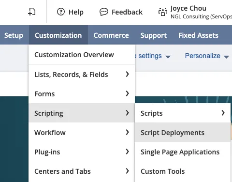Open the settings dropdown link
The height and width of the screenshot is (182, 232).
pos(150,56)
